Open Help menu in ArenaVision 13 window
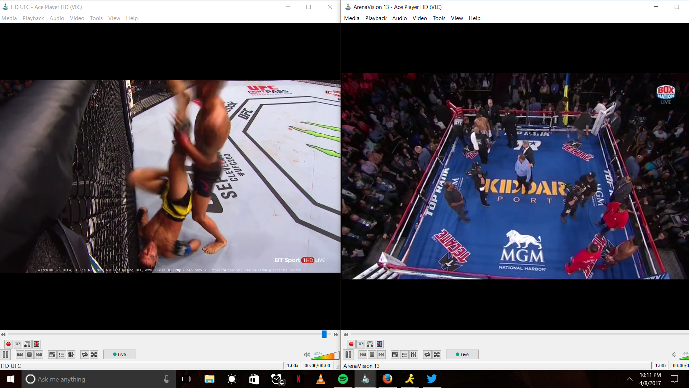Viewport: 689px width, 388px height. pyautogui.click(x=474, y=18)
